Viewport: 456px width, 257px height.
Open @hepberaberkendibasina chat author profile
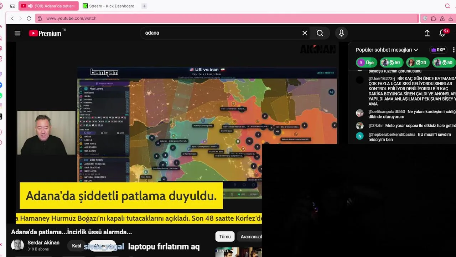pyautogui.click(x=392, y=135)
